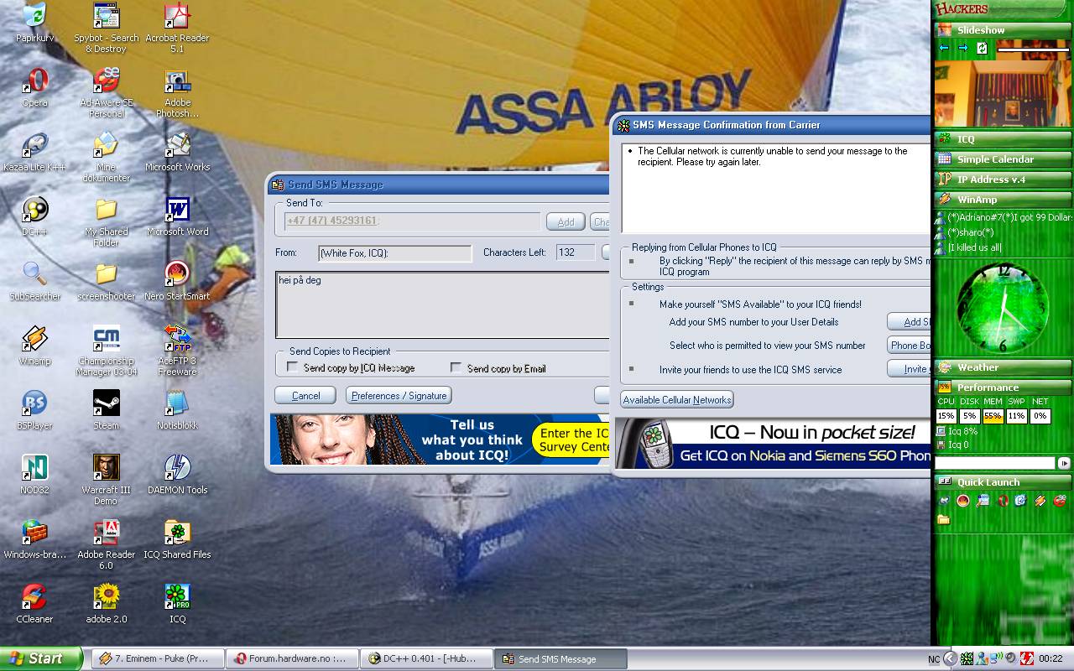Click the sidebar command go button

tap(1064, 463)
